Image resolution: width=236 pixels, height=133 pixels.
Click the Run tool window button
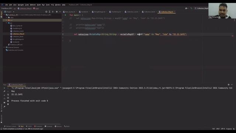(x=21, y=126)
